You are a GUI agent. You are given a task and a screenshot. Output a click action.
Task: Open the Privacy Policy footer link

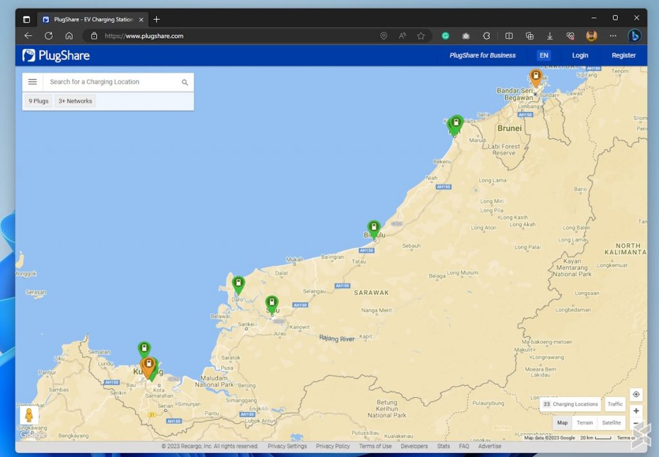point(333,446)
